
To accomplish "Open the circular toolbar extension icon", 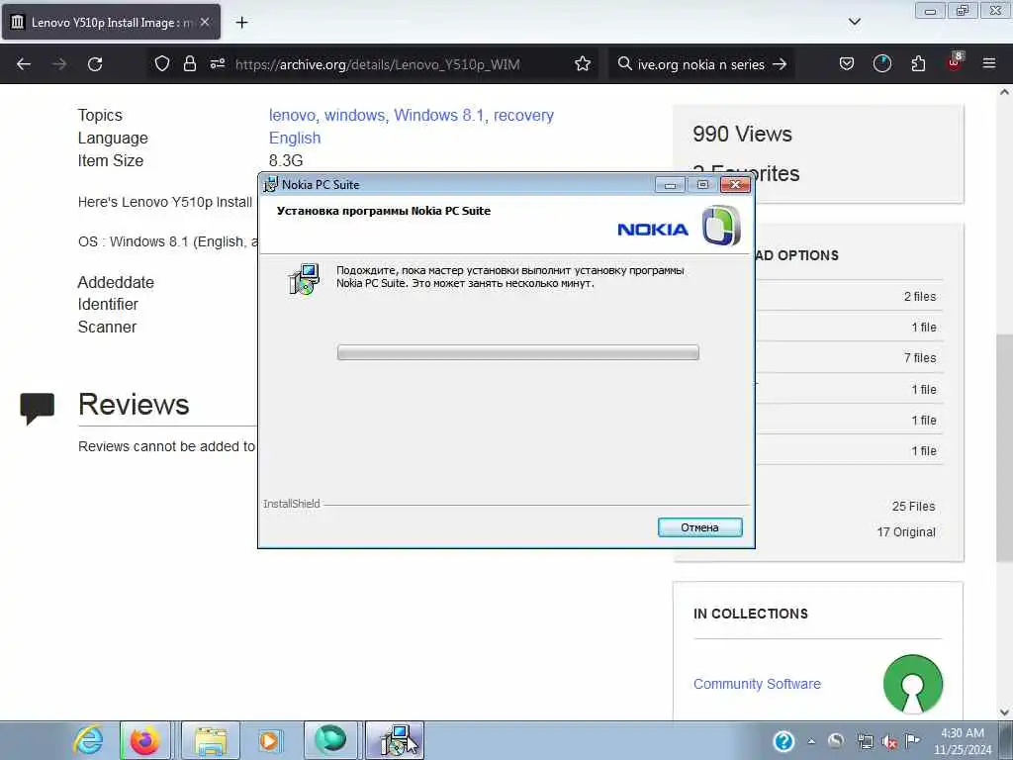I will (x=881, y=63).
